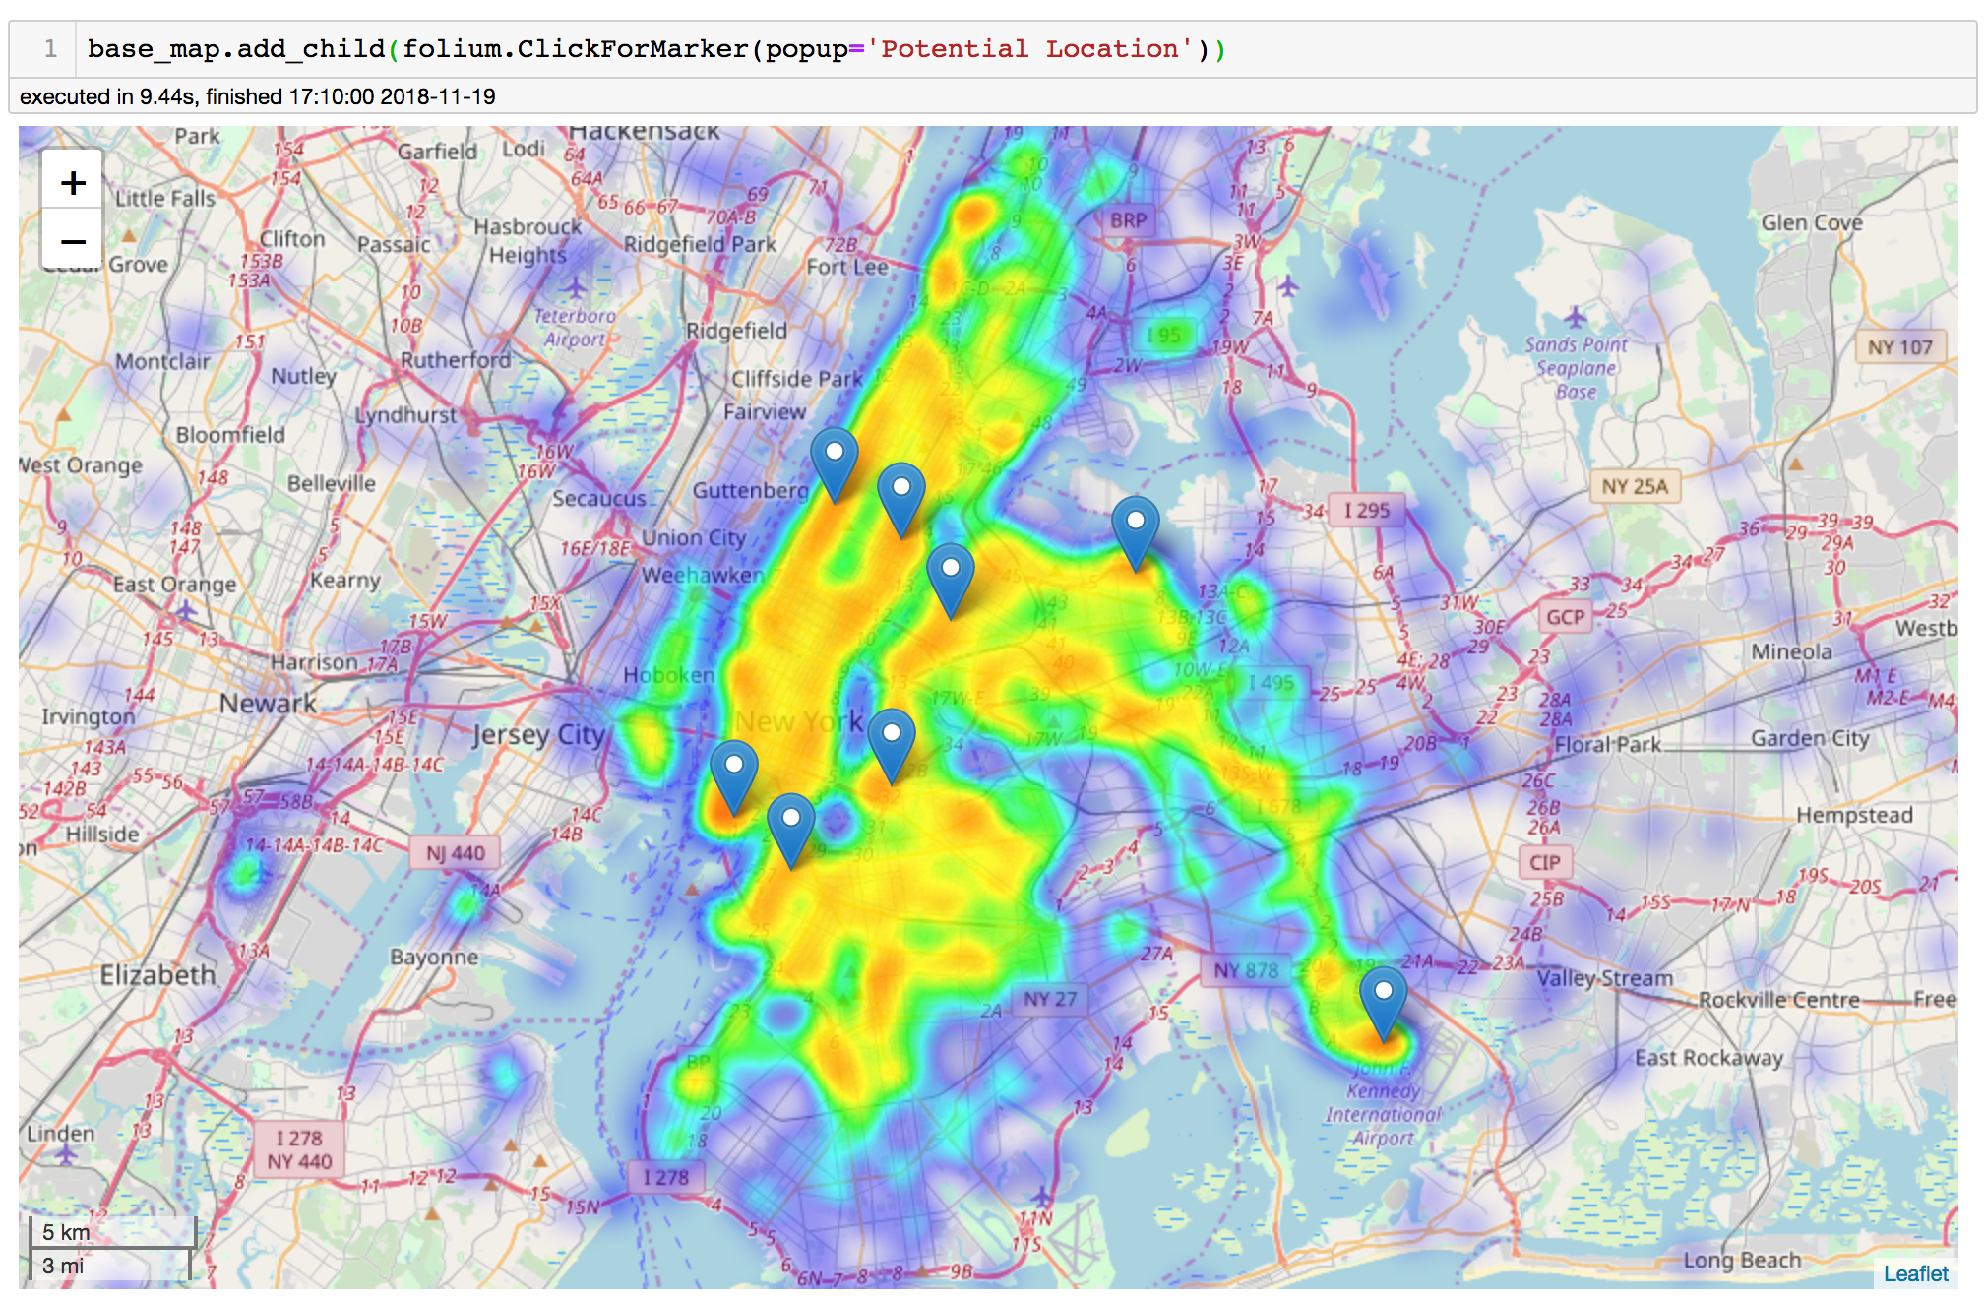
Task: Click the NJ 440 highway shield label
Action: pos(455,853)
